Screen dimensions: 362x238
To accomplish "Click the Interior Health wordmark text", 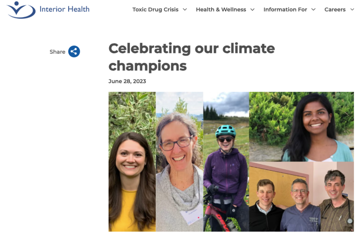I will (x=64, y=9).
